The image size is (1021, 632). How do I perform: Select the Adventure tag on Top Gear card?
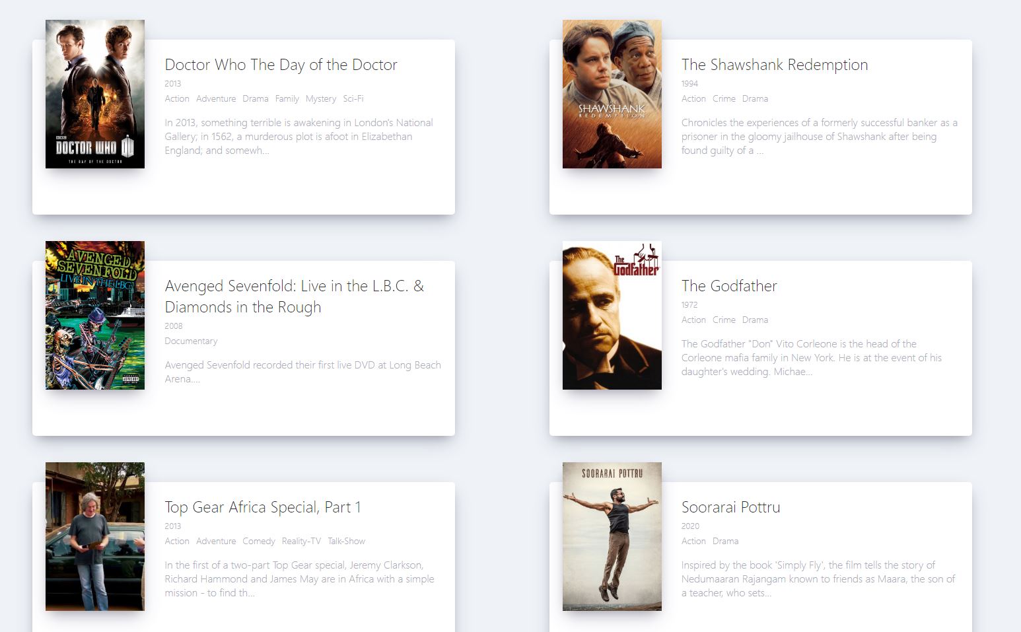click(216, 541)
